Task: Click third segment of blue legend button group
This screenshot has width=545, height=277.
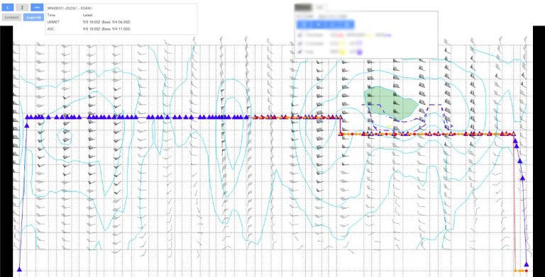Action: (333, 24)
